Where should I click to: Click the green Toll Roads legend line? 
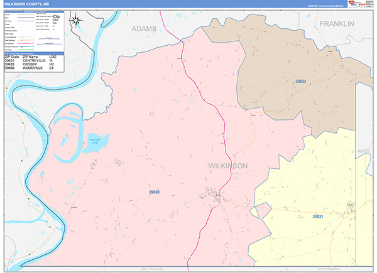click(26, 50)
